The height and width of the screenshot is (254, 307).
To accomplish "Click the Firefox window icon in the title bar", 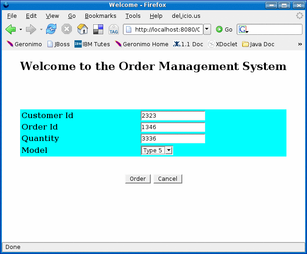I will (6, 5).
